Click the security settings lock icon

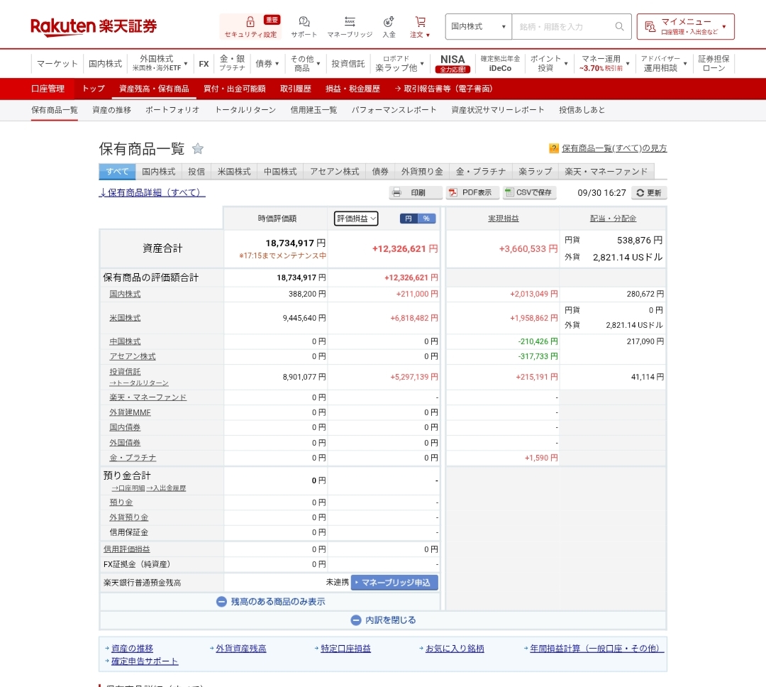250,22
